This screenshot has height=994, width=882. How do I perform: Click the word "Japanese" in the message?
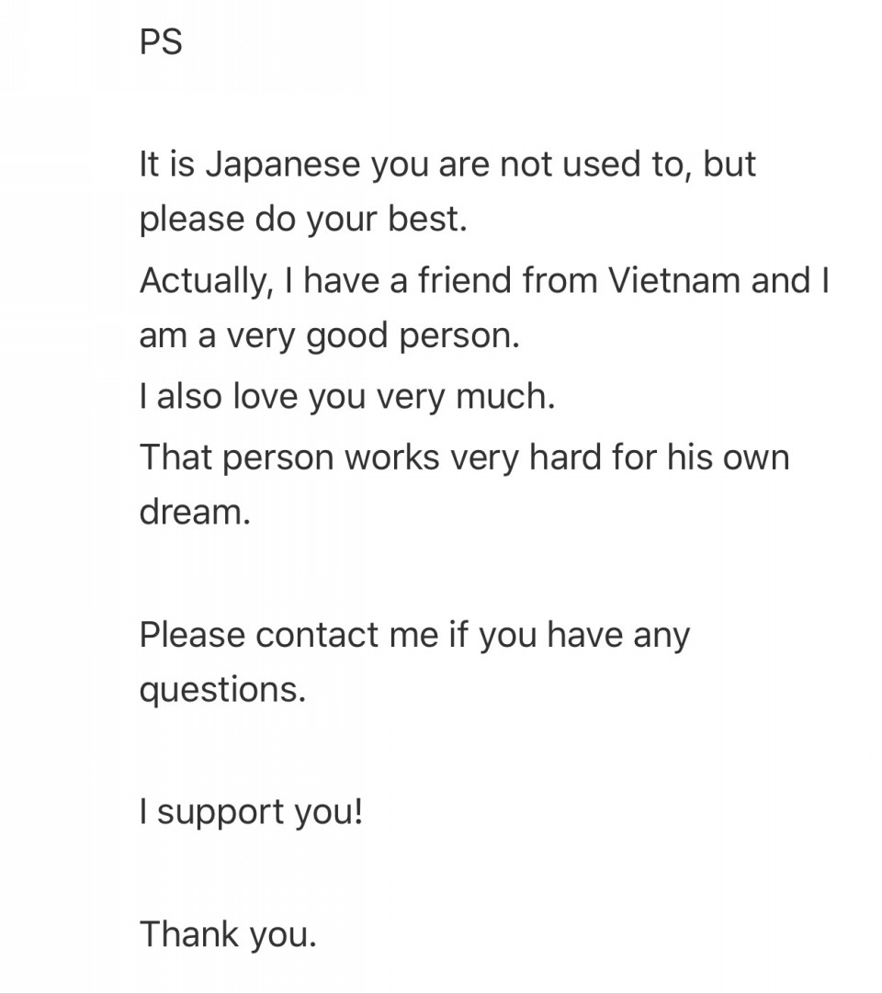click(x=283, y=164)
